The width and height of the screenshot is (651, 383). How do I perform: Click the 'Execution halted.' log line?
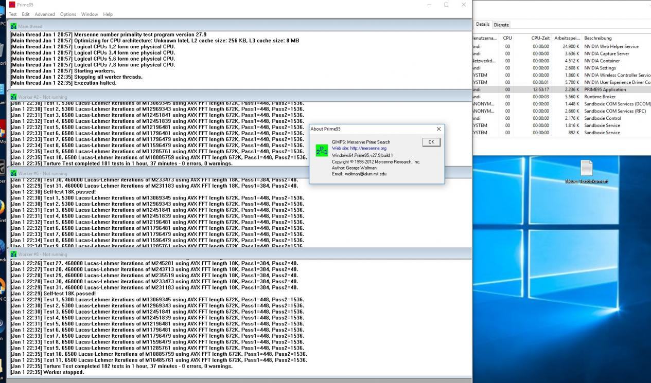[x=63, y=83]
